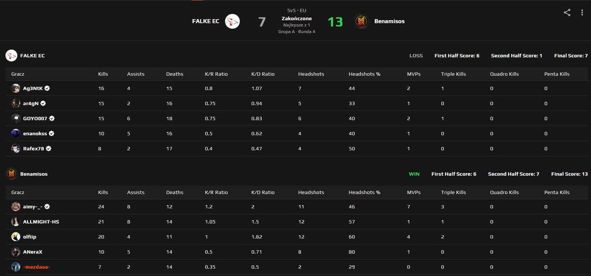This screenshot has height=276, width=591.
Task: Click K/D Ratio header in FALKE EC table
Action: click(263, 74)
